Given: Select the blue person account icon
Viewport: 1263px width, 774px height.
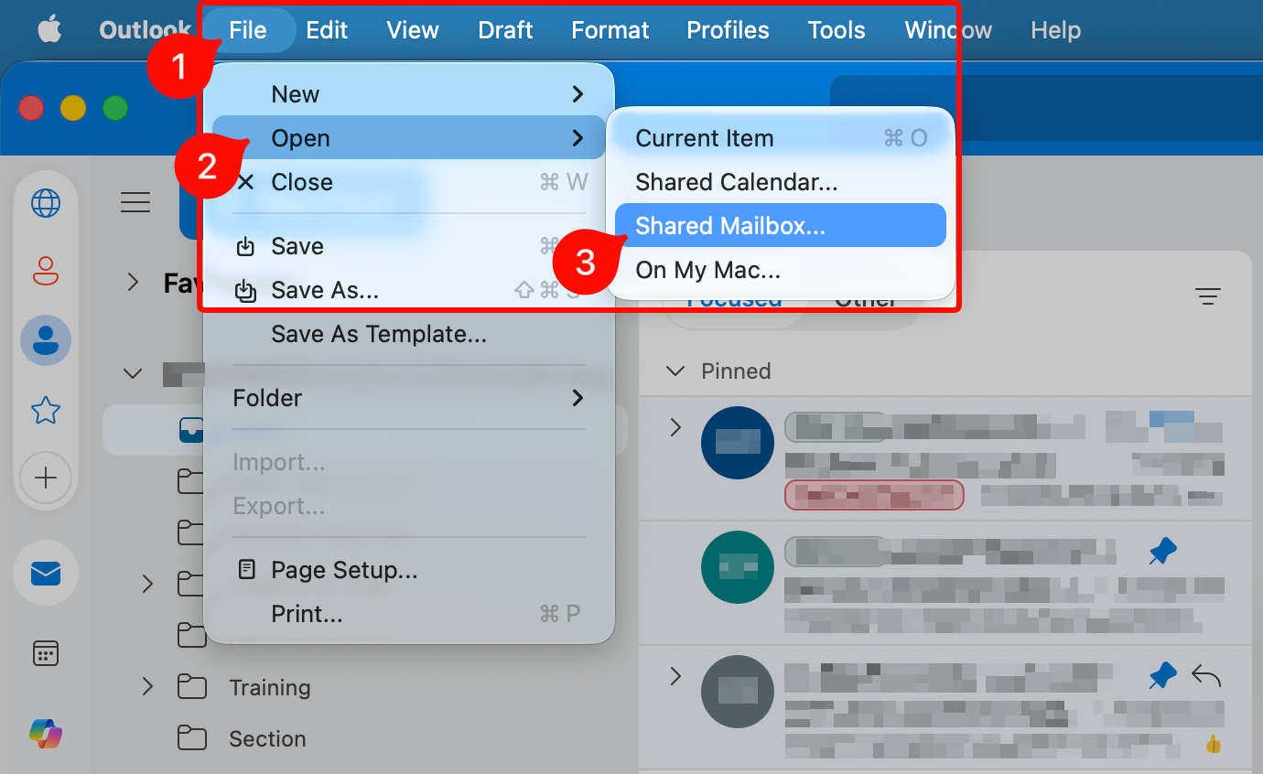Looking at the screenshot, I should 46,339.
